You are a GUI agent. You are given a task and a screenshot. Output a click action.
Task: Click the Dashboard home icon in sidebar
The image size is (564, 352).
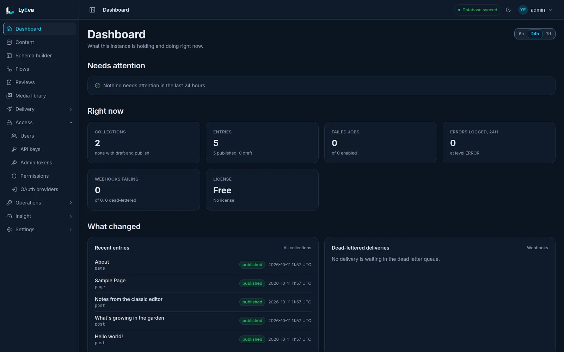tap(9, 29)
